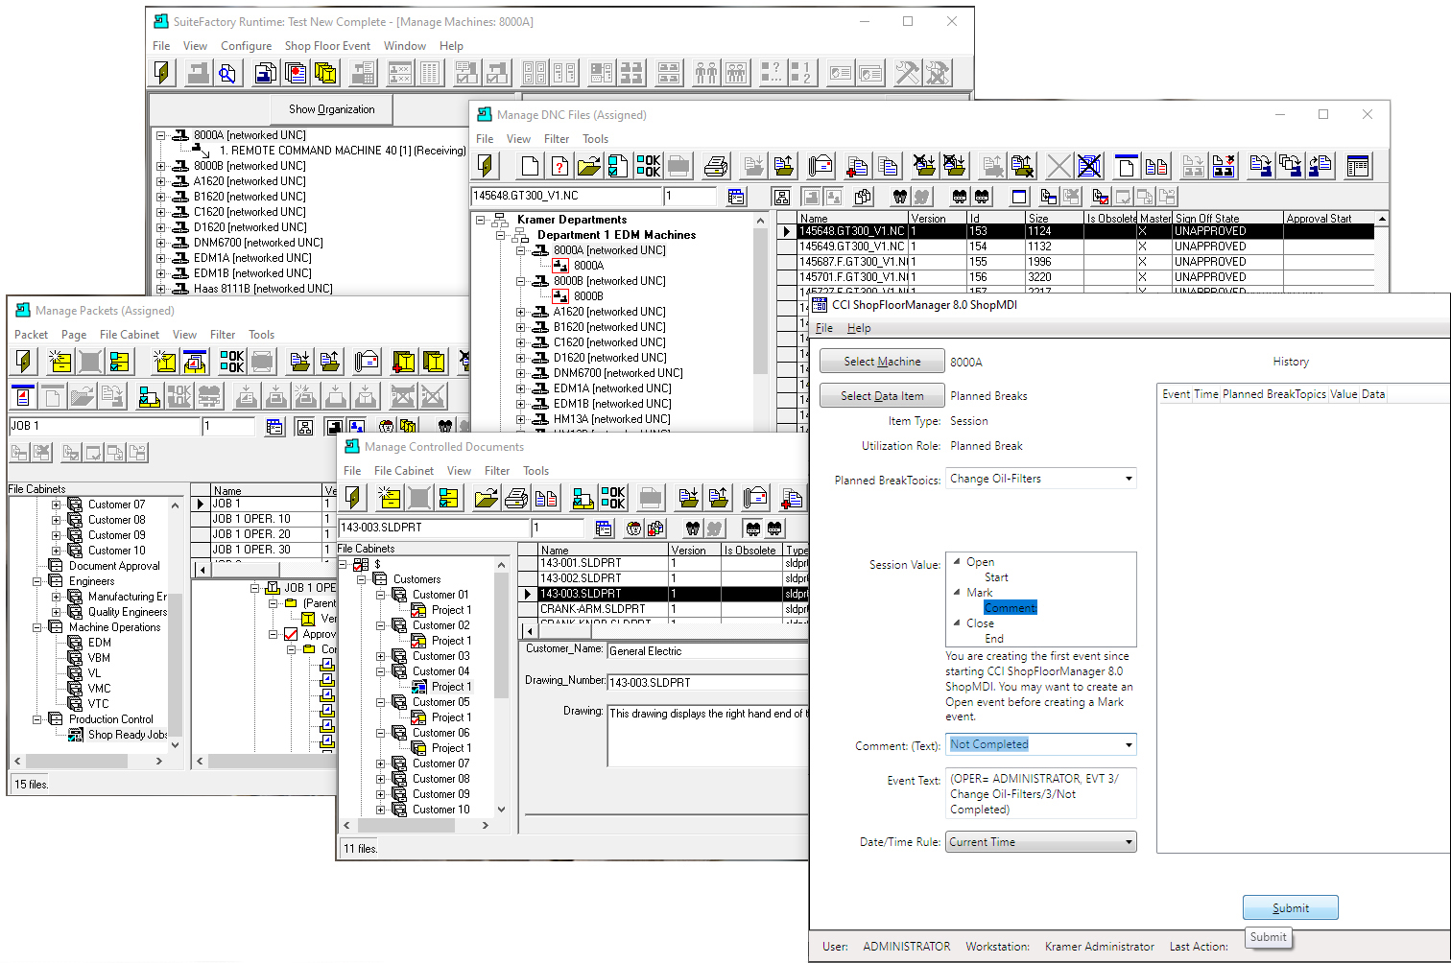The image size is (1451, 963).
Task: Expand A1620 [networked UNC] in Manage DNC Files tree
Action: pos(521,312)
